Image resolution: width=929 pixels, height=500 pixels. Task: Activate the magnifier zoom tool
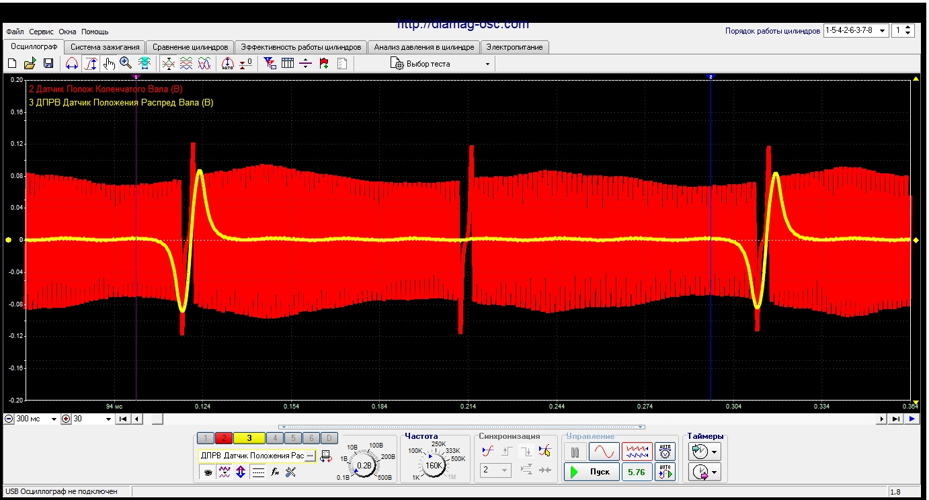coord(126,64)
